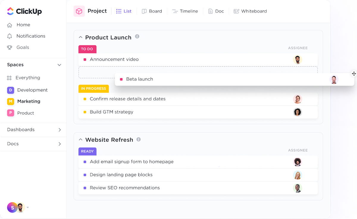Collapse the Product Launch group
Viewport: 357px width, 219px height.
click(80, 37)
